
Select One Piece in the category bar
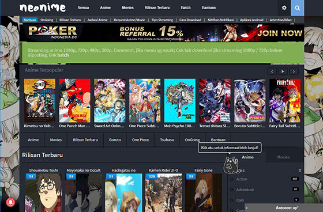[x=140, y=140]
